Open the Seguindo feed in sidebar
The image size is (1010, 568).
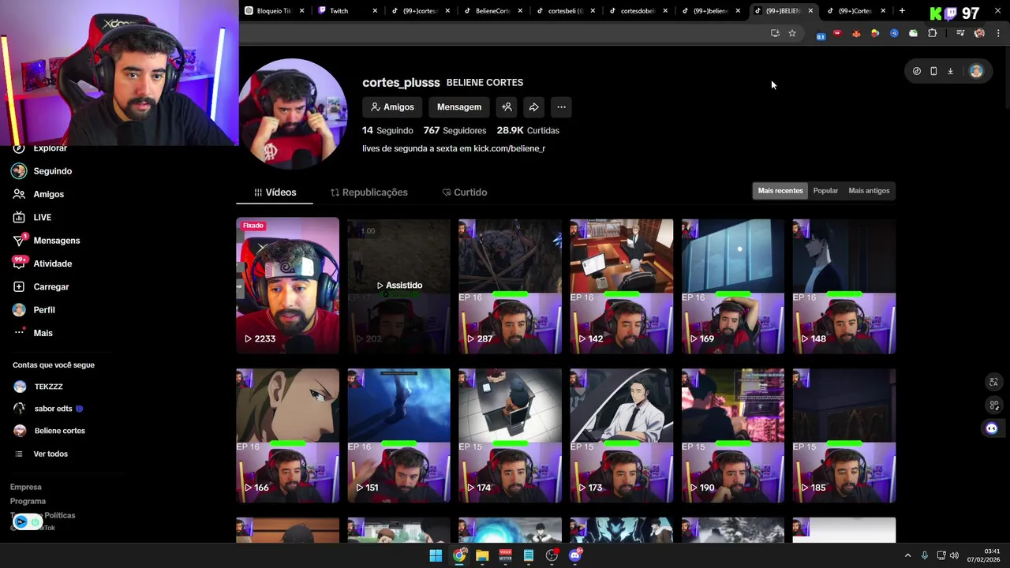52,171
